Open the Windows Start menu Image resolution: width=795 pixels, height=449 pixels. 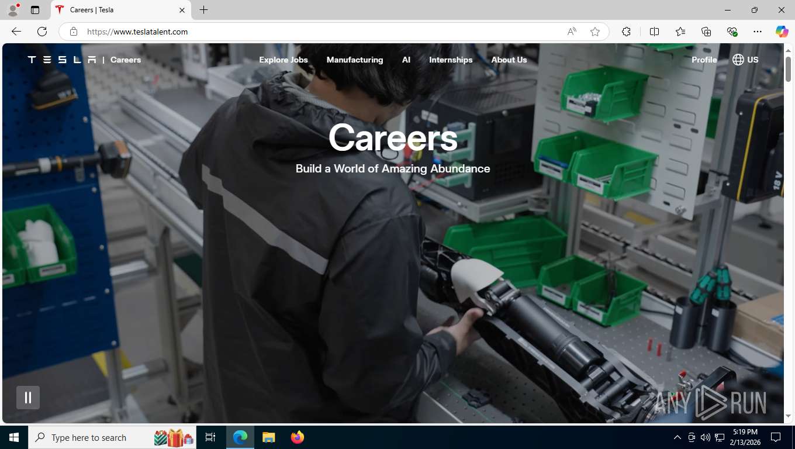tap(14, 437)
